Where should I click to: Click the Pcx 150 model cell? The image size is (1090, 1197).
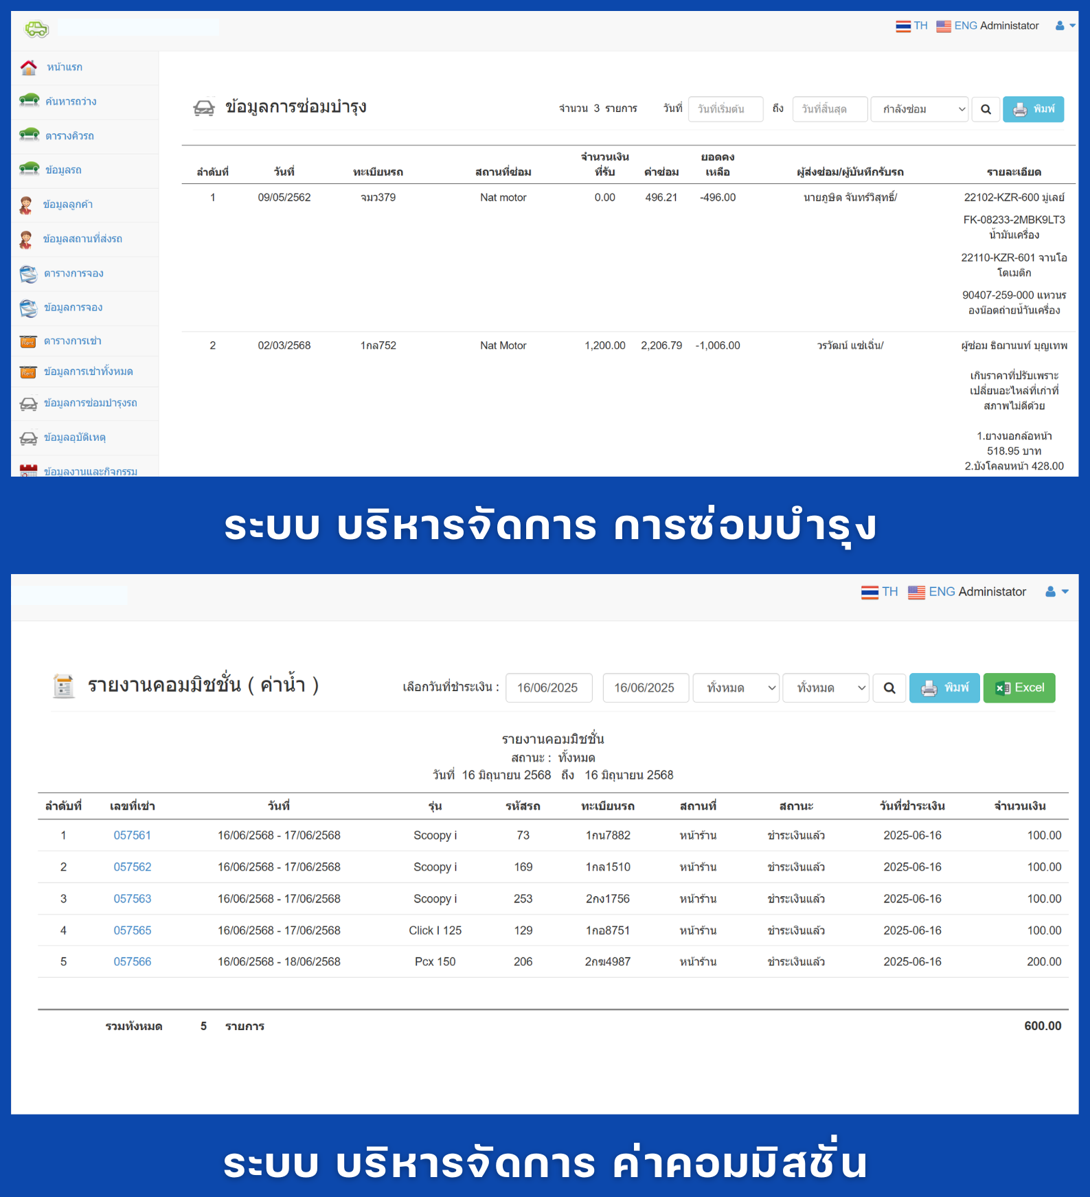tap(435, 962)
